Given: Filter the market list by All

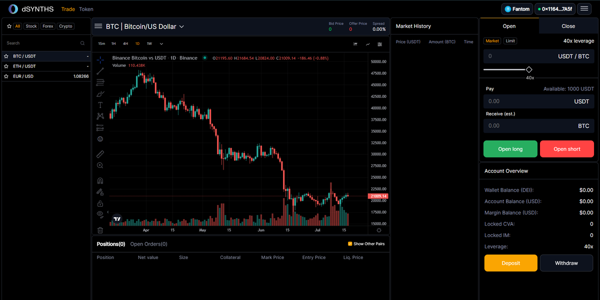Looking at the screenshot, I should coord(17,26).
